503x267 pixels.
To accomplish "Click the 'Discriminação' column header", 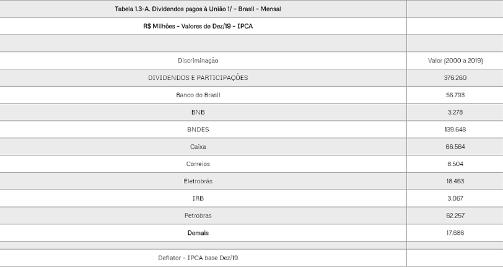I will pos(198,61).
